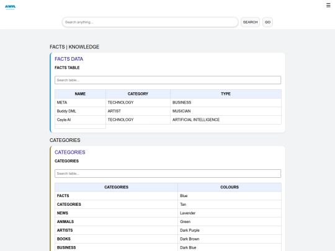The image size is (335, 251).
Task: Click the BUSINESS type cell
Action: [x=226, y=103]
